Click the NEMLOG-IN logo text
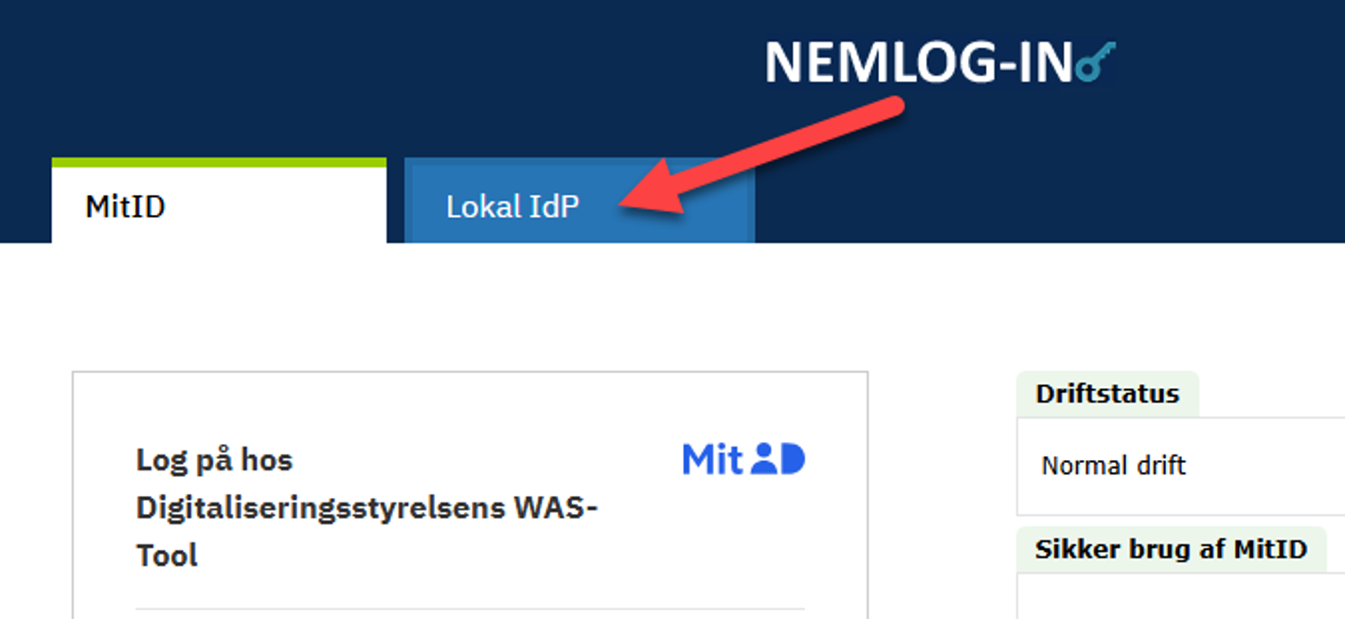This screenshot has width=1345, height=619. click(x=918, y=62)
